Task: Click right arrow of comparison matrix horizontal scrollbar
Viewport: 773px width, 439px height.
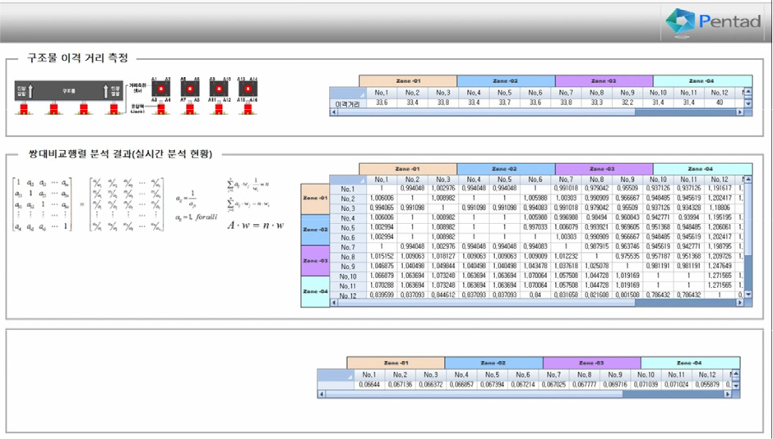Action: pyautogui.click(x=739, y=303)
